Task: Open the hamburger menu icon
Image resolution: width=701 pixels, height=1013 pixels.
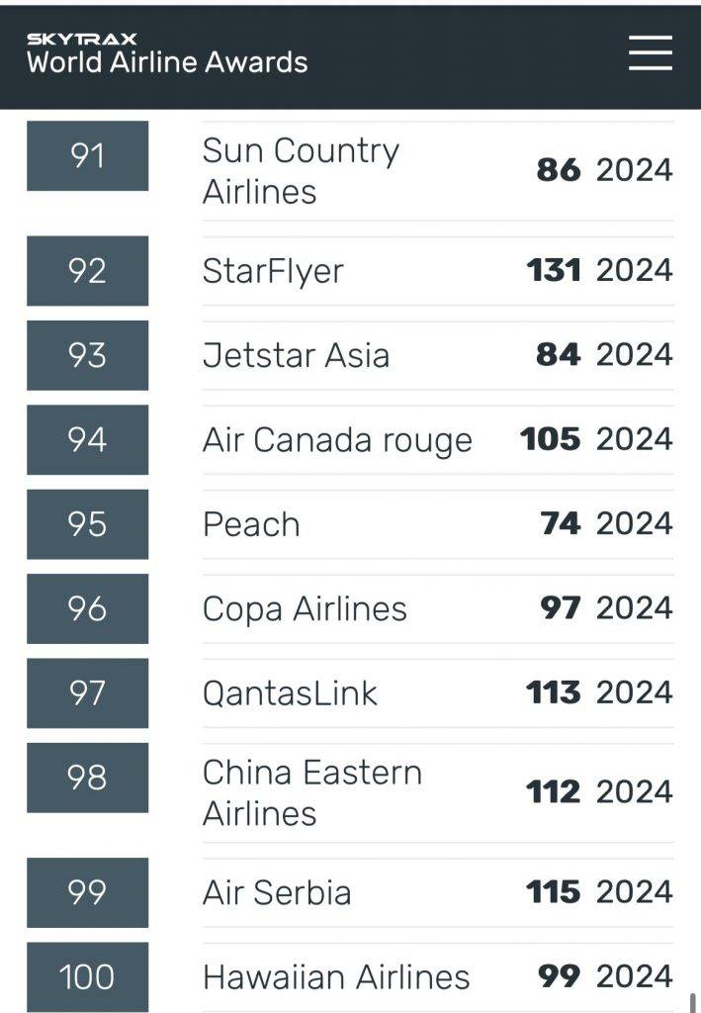Action: [x=651, y=53]
